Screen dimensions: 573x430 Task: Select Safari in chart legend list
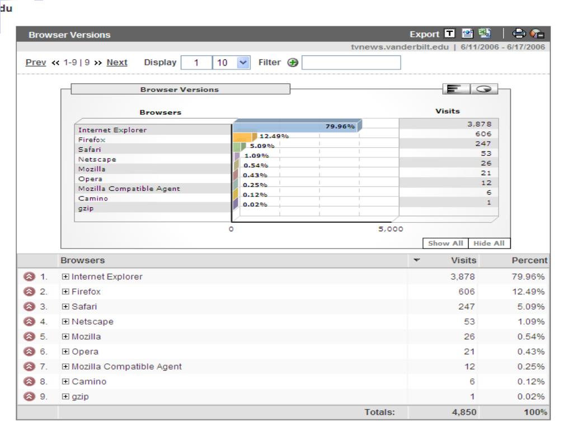90,149
